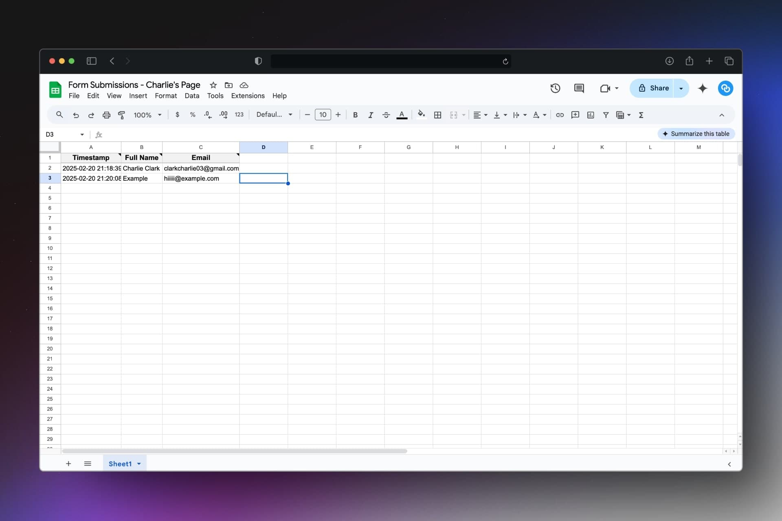Click the font size field
782x521 pixels.
[323, 115]
